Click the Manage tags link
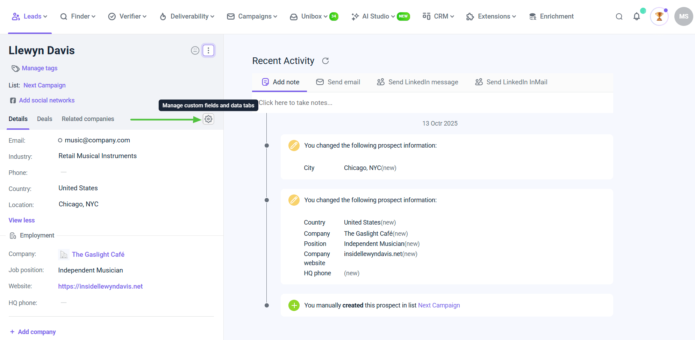 40,68
